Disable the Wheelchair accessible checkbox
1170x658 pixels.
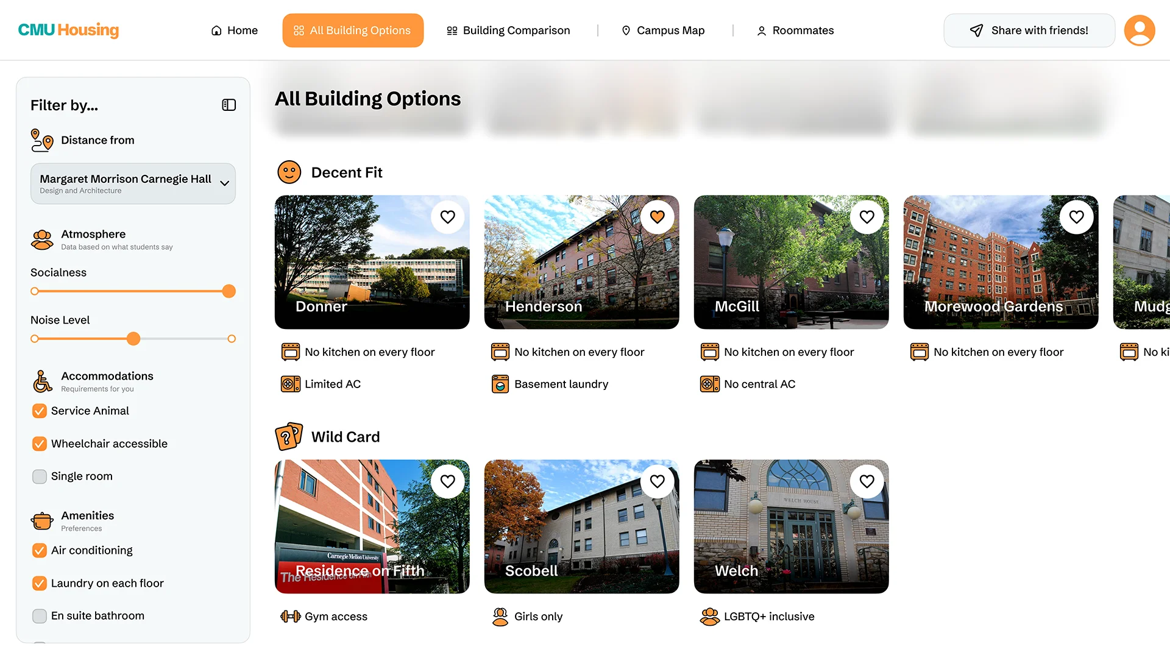[40, 444]
